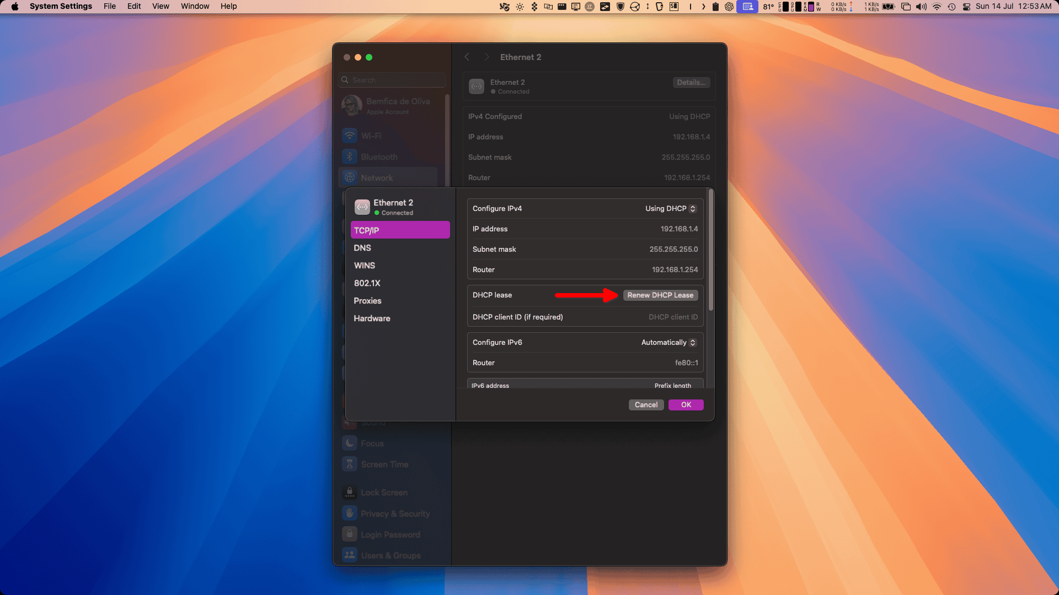Switch to the DNS tab
The image size is (1059, 595).
point(362,248)
